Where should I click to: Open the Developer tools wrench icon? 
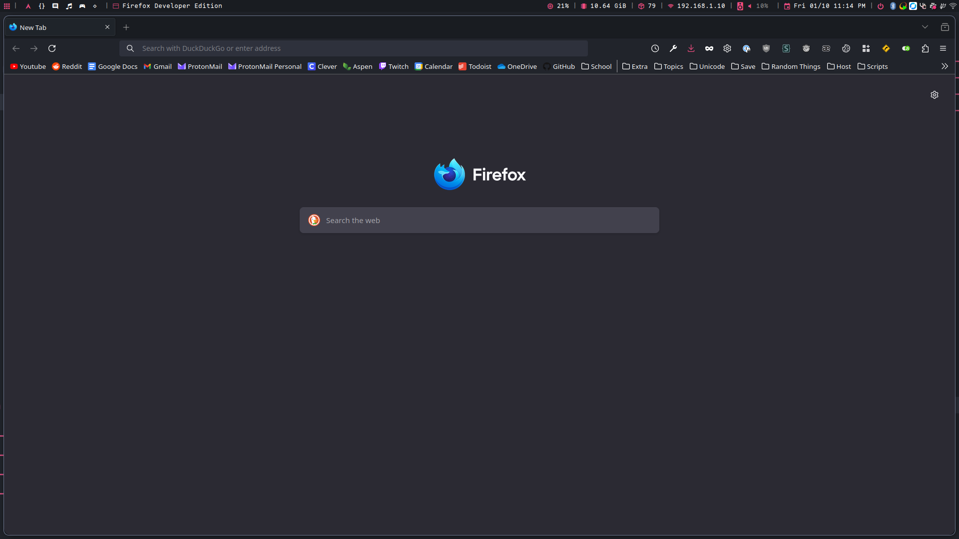click(673, 48)
